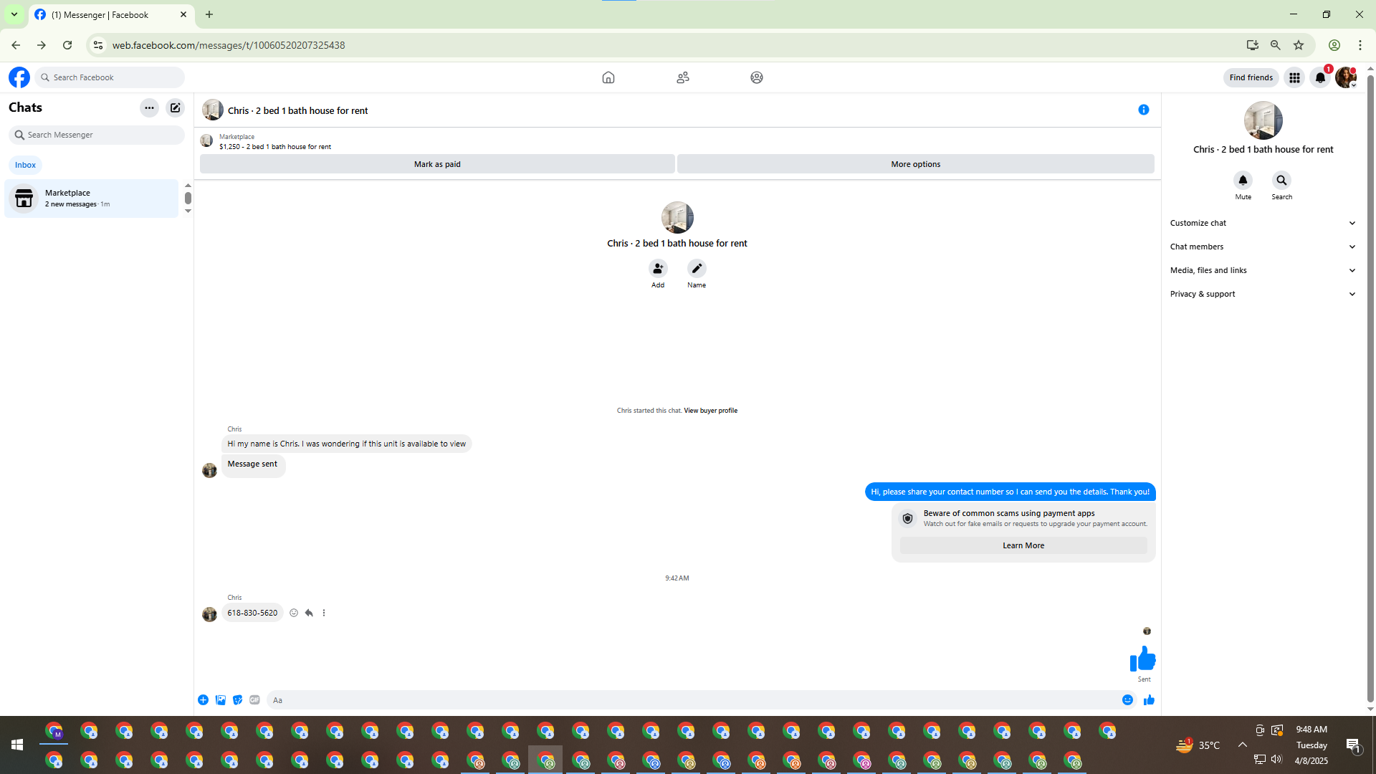
Task: Reply to the 618-830-5620 message
Action: pos(309,613)
